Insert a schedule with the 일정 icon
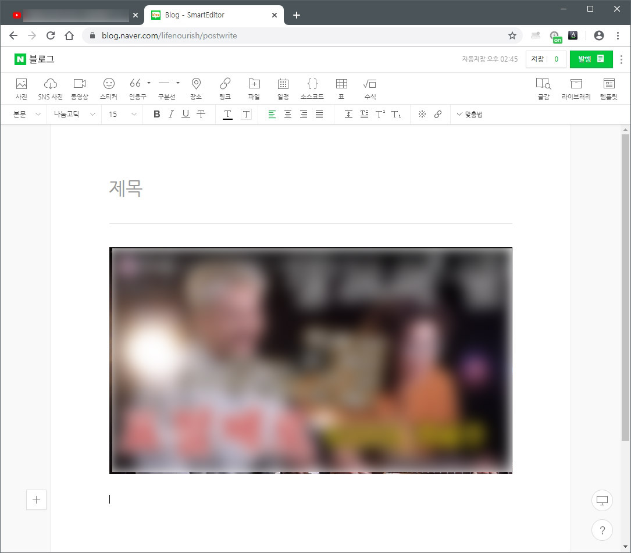Image resolution: width=631 pixels, height=553 pixels. (283, 88)
